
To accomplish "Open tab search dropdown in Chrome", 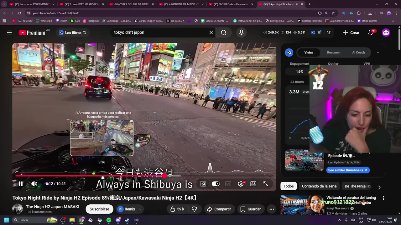I will [x=4, y=4].
